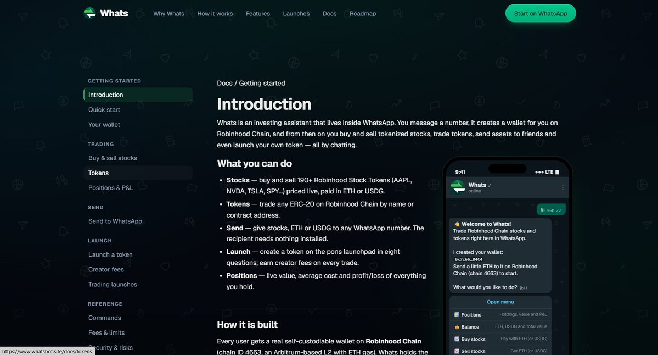Screen dimensions: 658x355
Task: Open the Why Whats nav item
Action: pos(168,13)
